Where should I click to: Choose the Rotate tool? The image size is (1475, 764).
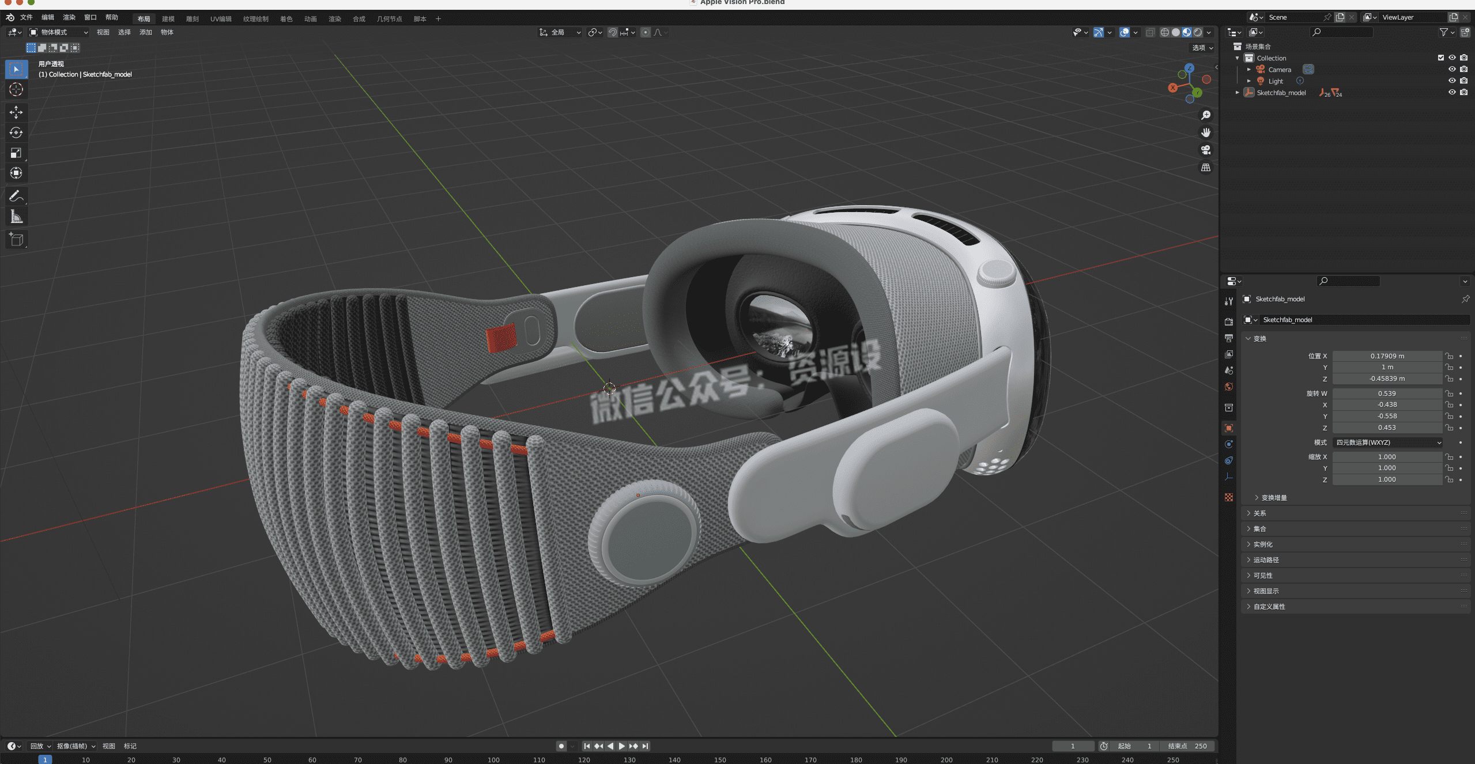point(16,133)
